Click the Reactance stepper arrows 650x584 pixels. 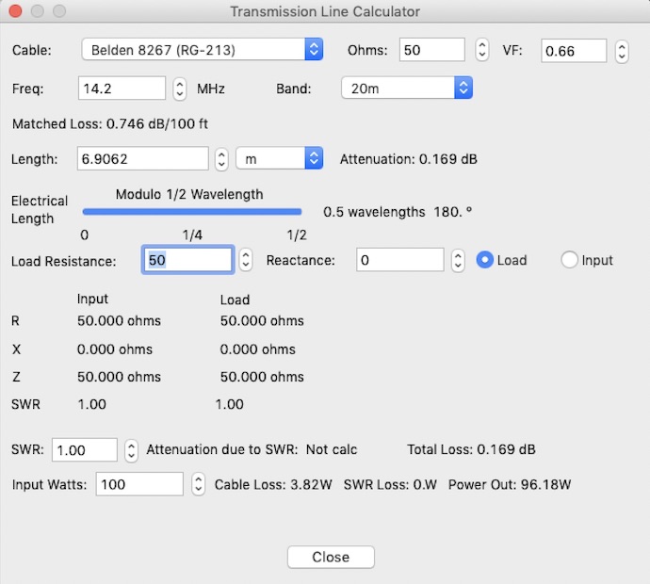(458, 260)
